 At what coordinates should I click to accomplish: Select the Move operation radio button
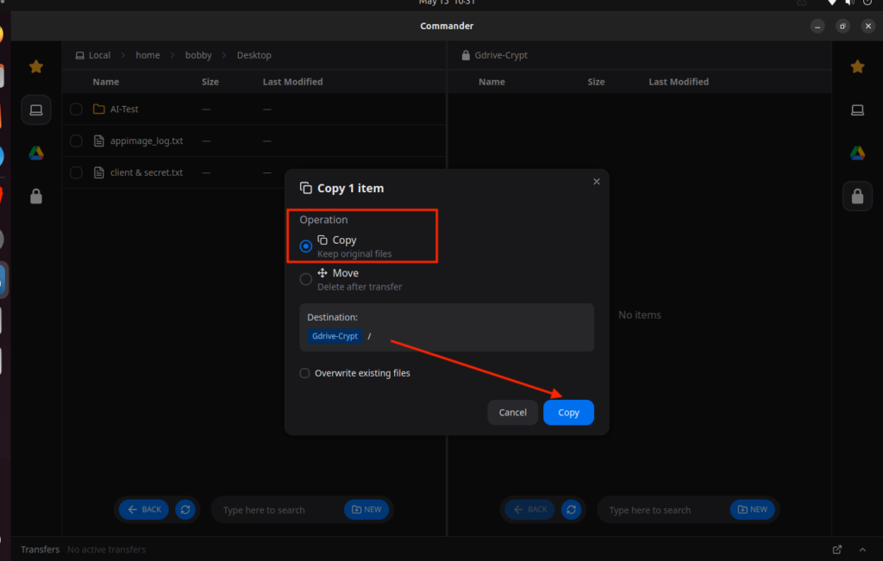305,279
